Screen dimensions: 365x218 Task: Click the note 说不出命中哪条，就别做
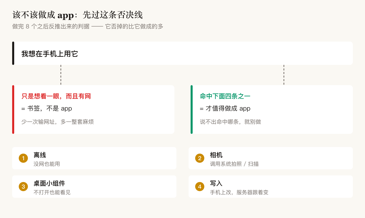coord(230,122)
